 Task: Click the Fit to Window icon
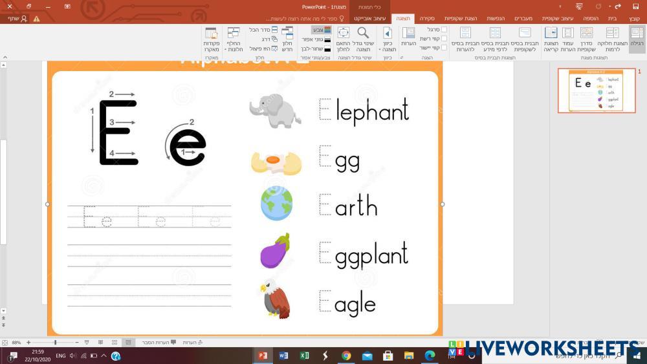pyautogui.click(x=344, y=33)
